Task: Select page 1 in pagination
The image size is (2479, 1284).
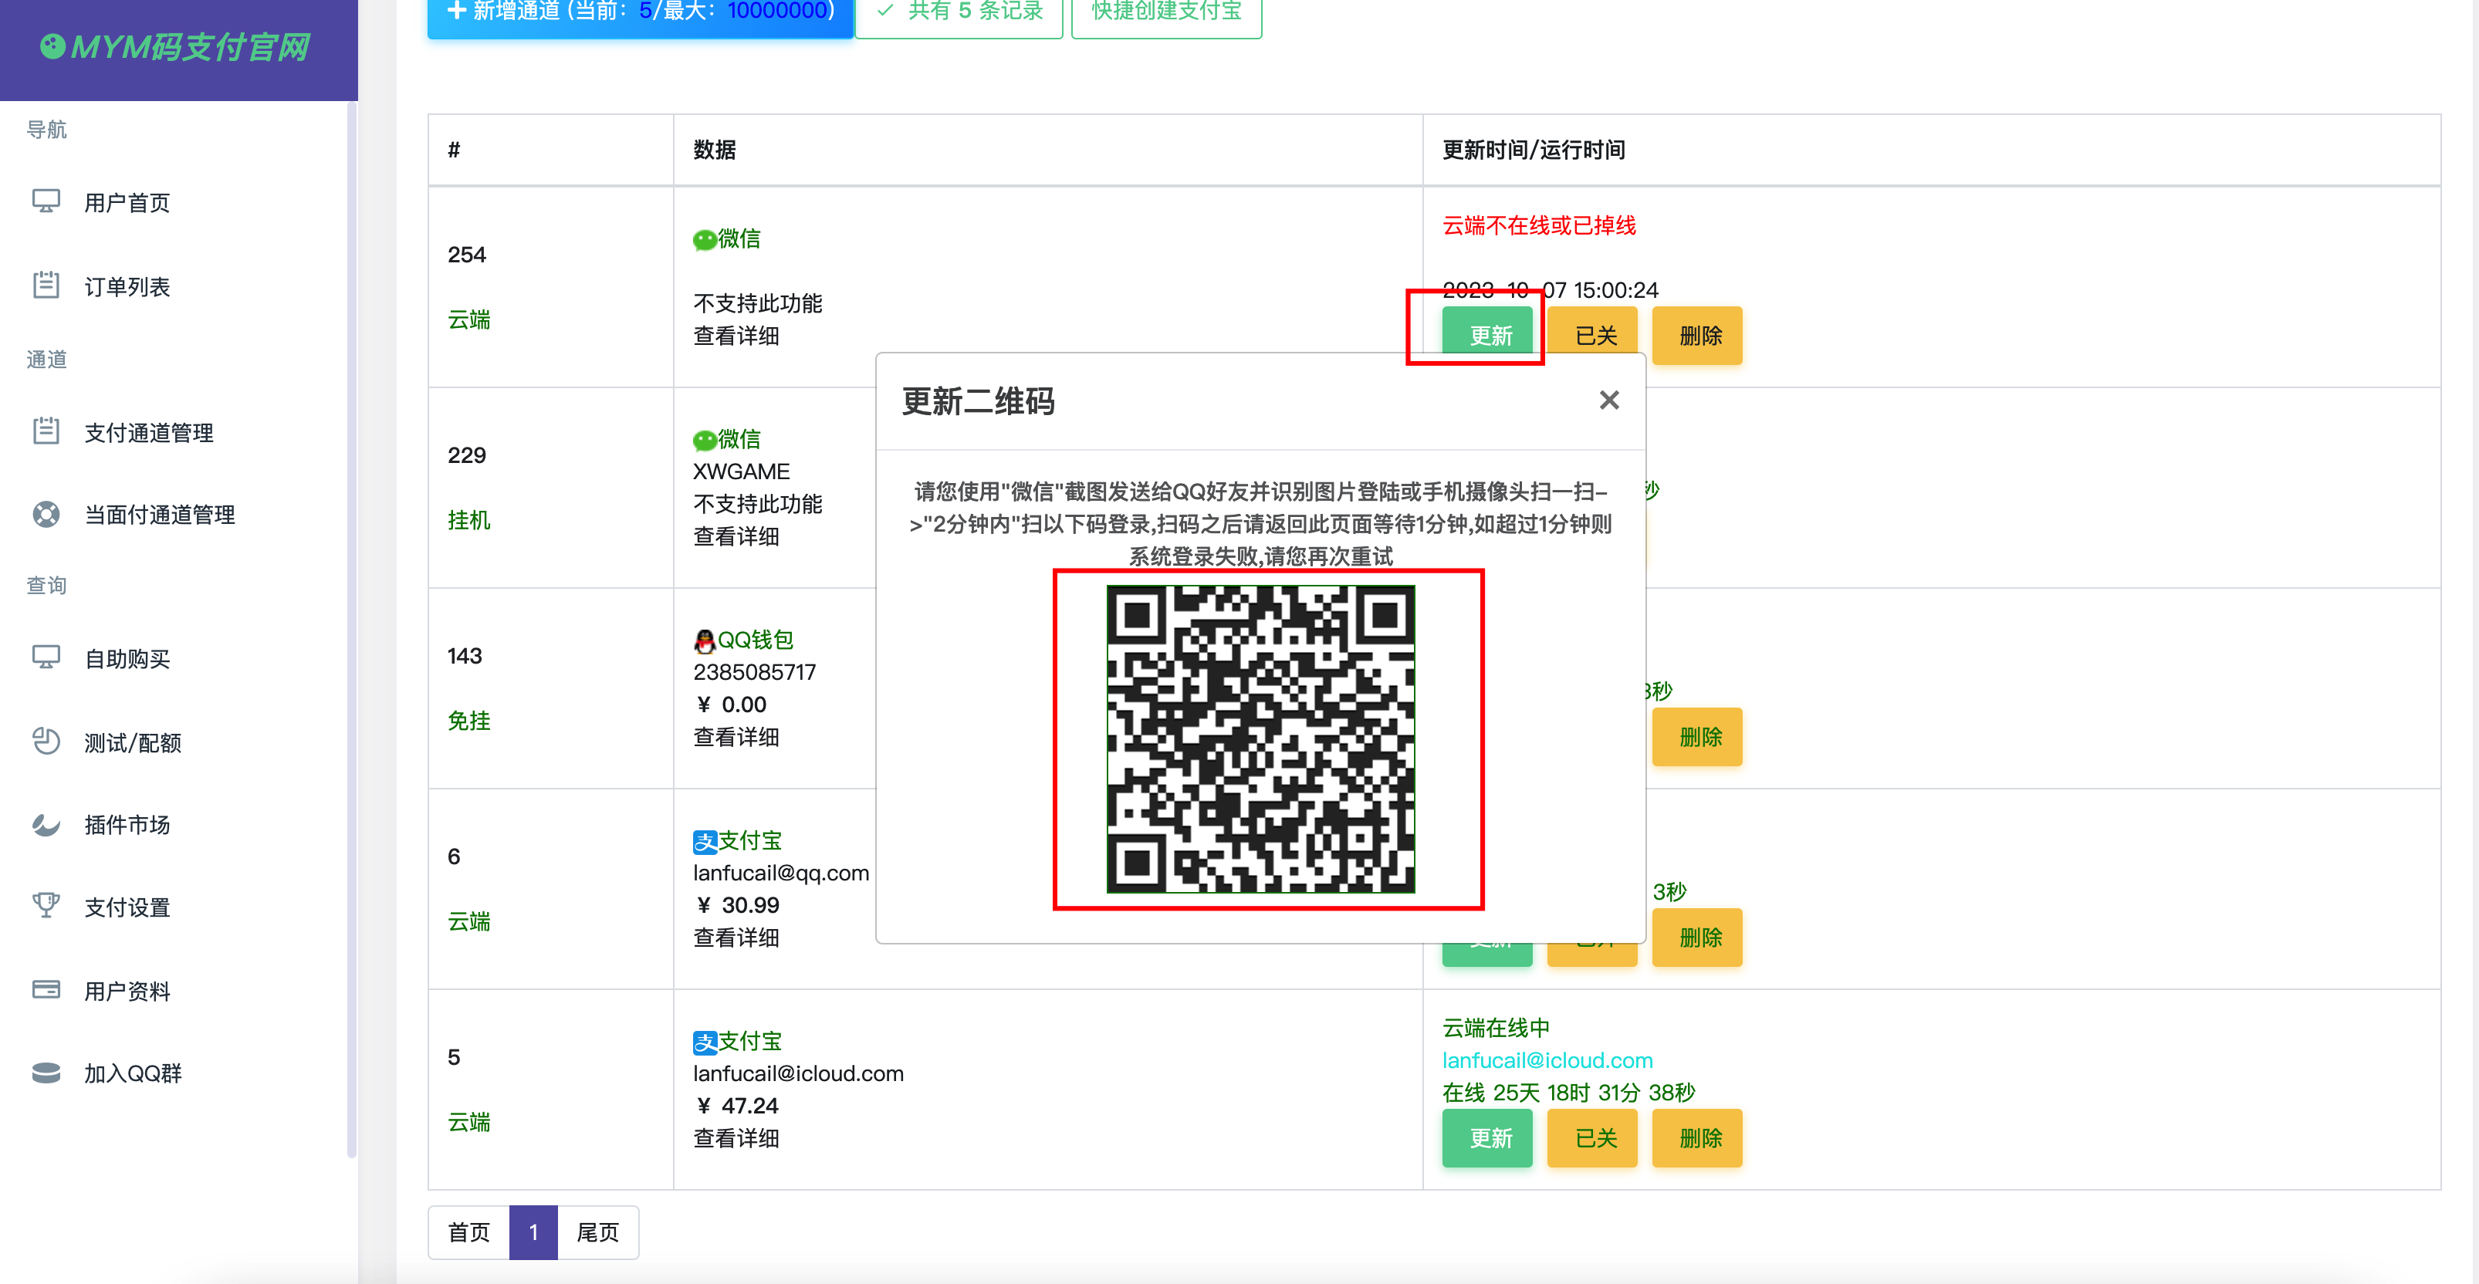Action: 533,1232
